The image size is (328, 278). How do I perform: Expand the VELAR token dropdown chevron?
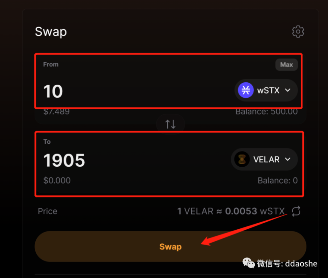pyautogui.click(x=288, y=160)
